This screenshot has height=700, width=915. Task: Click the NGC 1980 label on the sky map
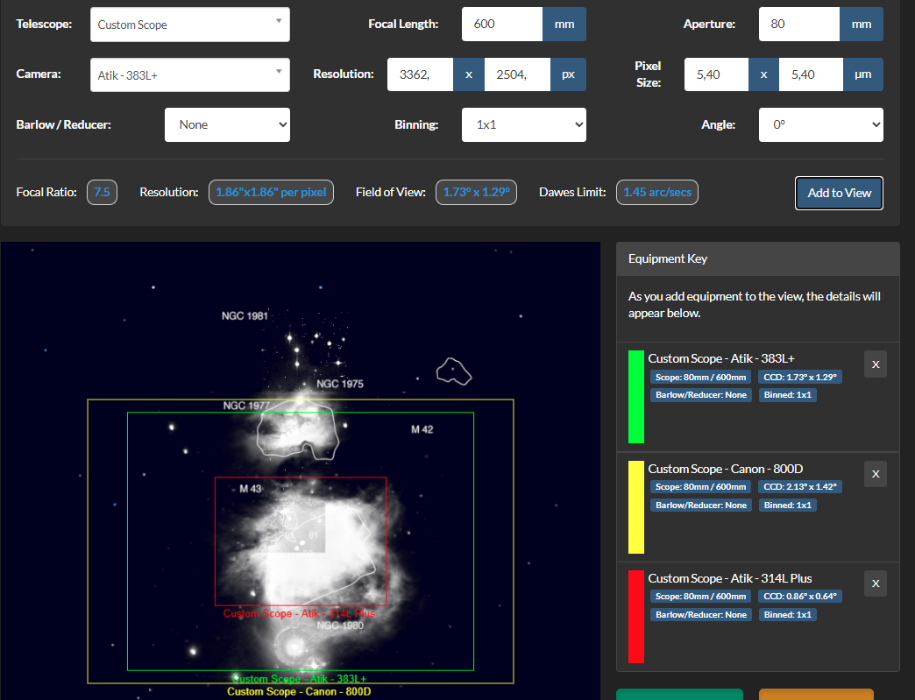[x=340, y=626]
